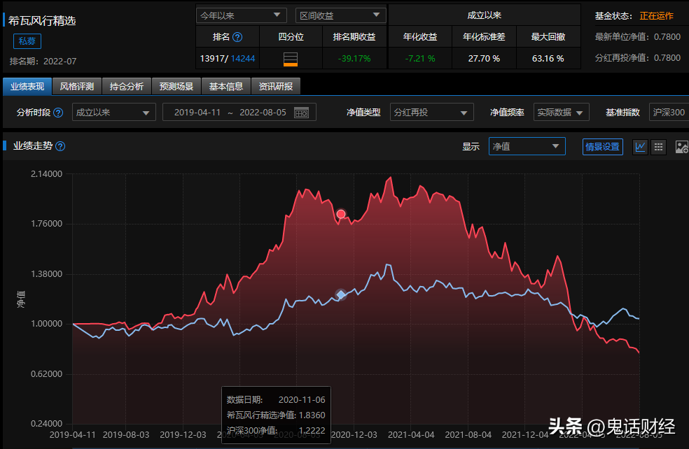Click the 2021-04-04 x-axis date label
The width and height of the screenshot is (689, 449).
coord(411,435)
